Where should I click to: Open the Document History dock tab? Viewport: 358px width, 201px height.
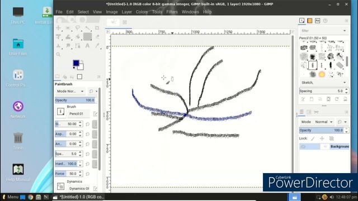click(x=325, y=21)
